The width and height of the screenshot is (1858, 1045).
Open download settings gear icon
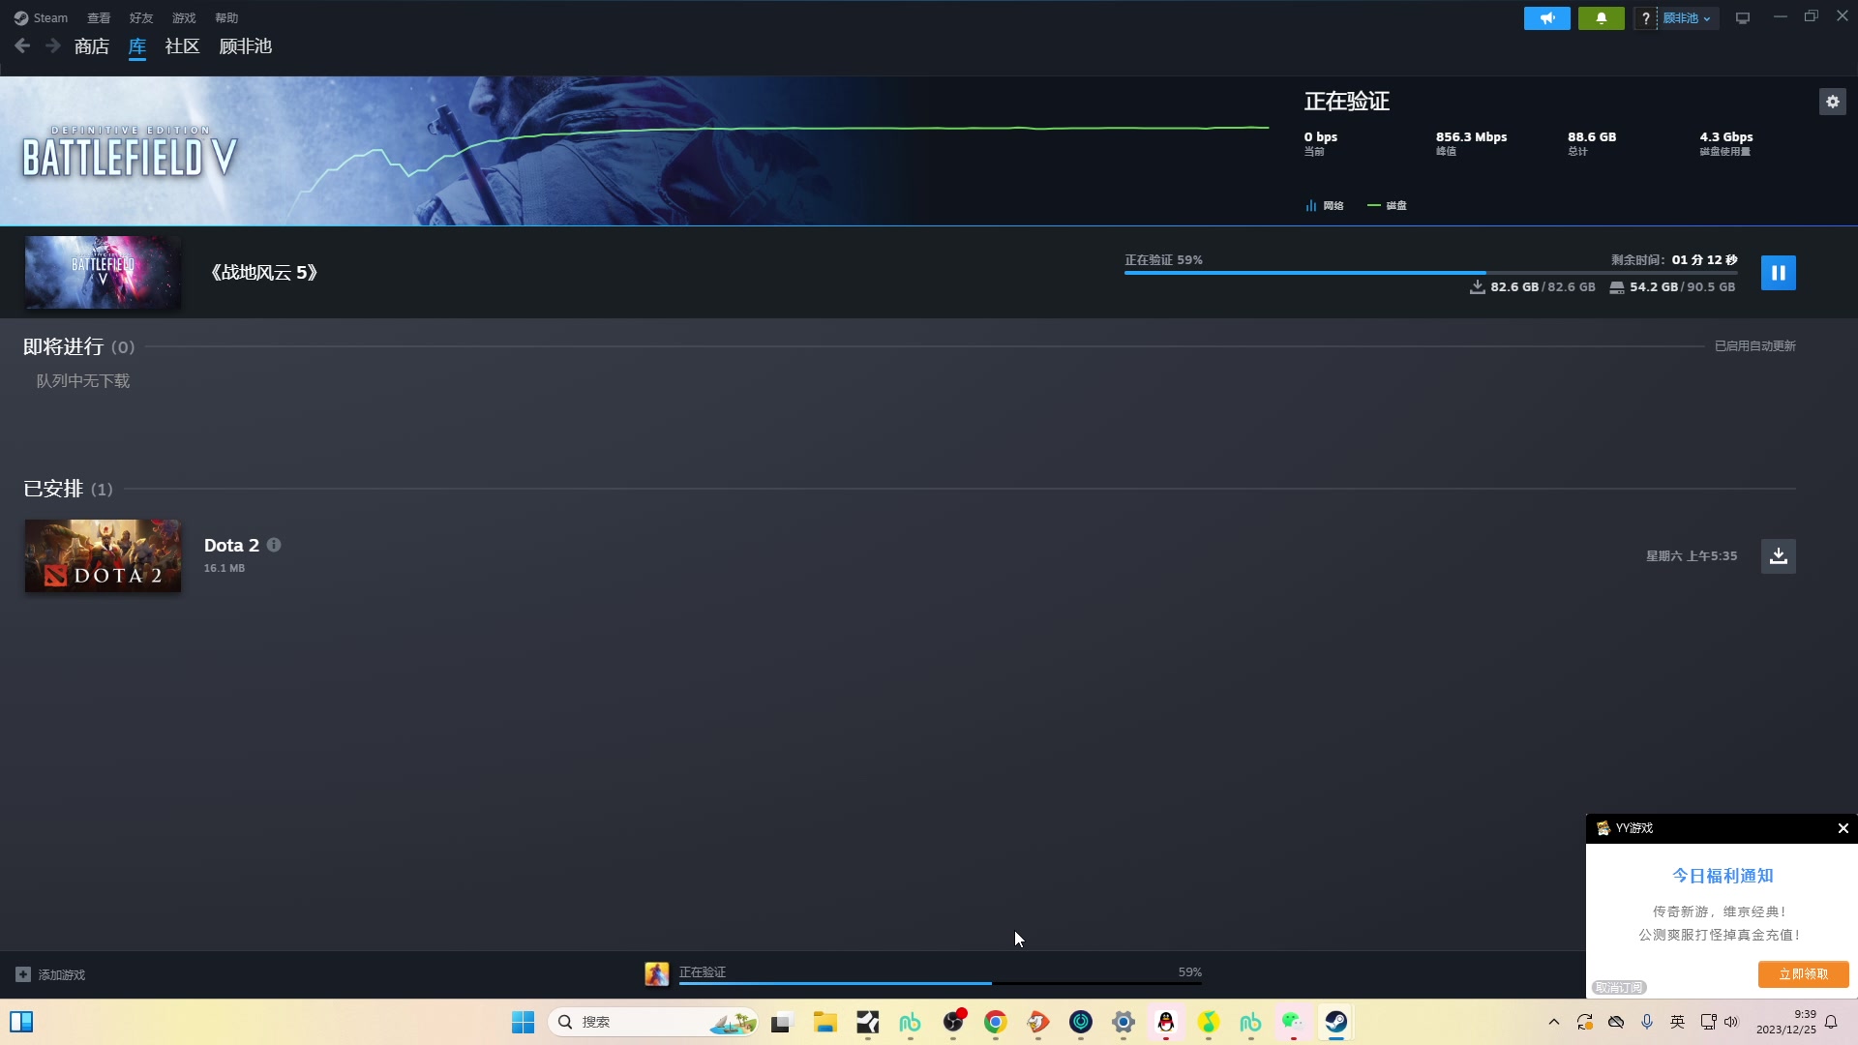pyautogui.click(x=1832, y=102)
